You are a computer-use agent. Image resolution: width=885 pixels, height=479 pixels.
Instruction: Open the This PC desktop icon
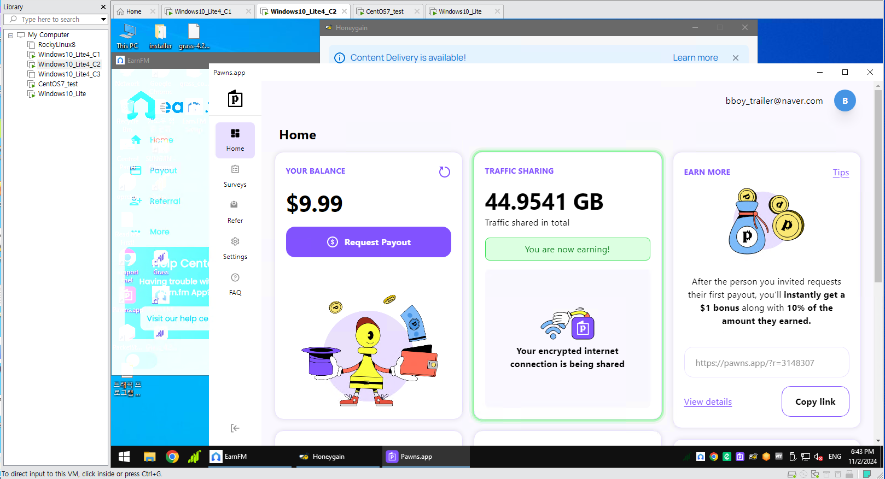(x=127, y=36)
